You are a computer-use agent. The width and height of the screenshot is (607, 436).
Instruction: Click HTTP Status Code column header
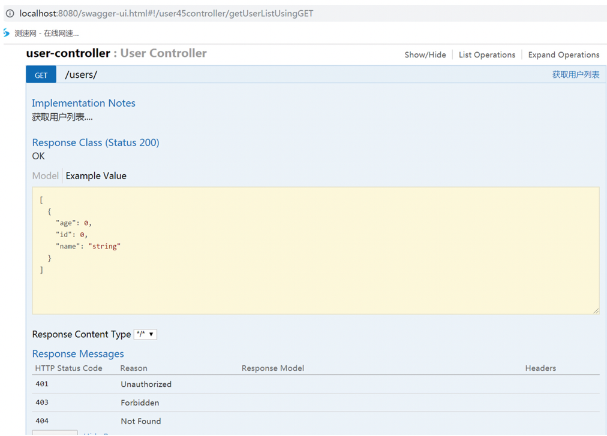coord(68,368)
